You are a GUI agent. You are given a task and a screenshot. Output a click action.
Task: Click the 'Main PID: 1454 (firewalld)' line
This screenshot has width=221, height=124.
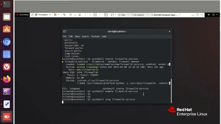[x=81, y=72]
